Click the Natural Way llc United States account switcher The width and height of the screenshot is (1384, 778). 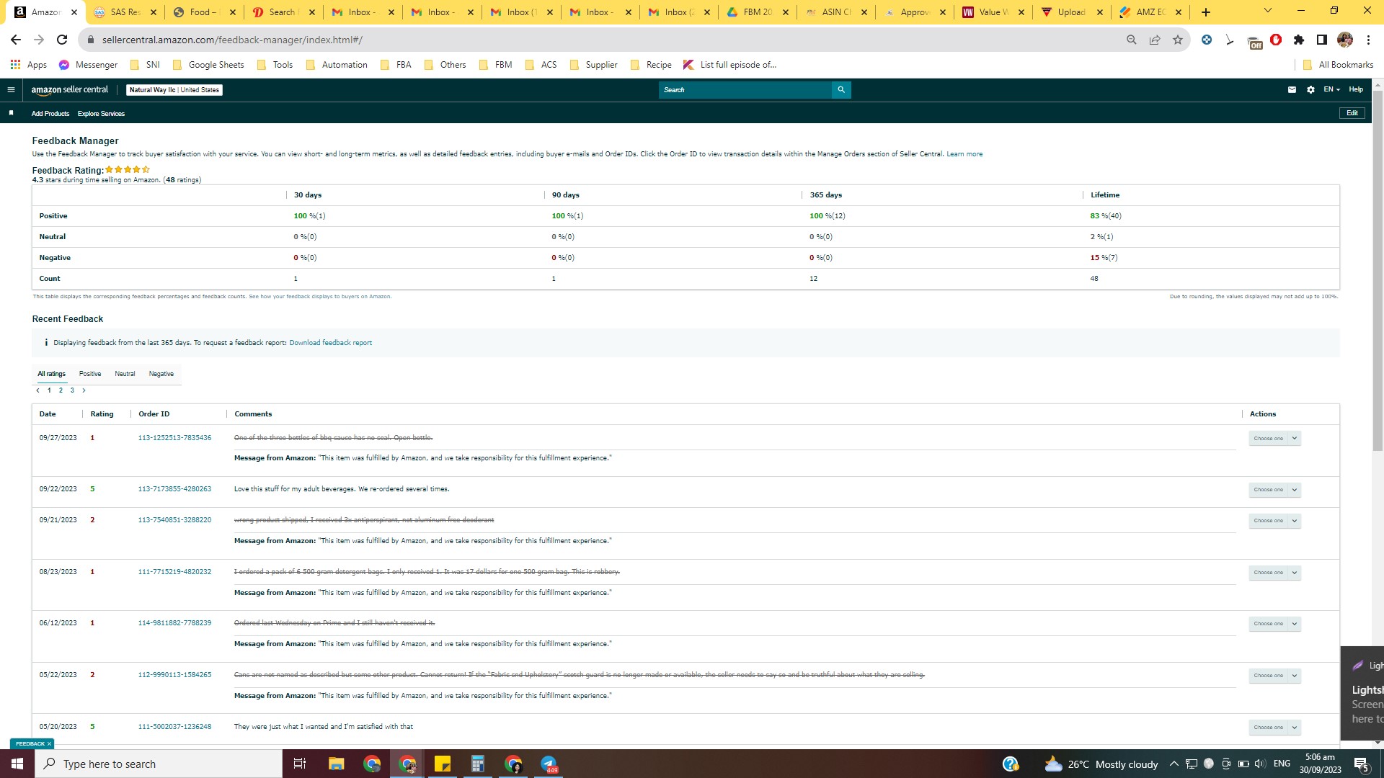tap(174, 90)
